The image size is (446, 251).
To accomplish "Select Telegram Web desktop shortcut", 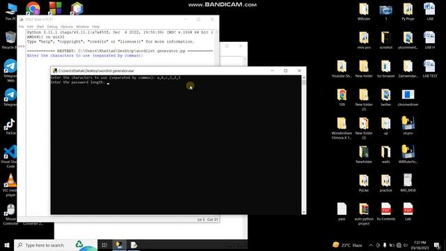I will coord(10,70).
